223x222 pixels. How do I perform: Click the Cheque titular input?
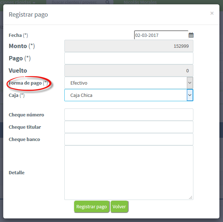(129, 127)
